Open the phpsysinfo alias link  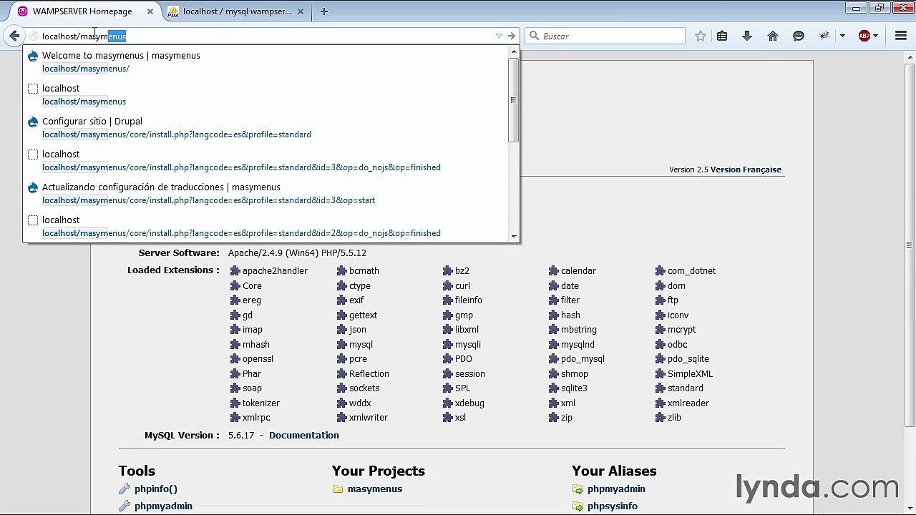[613, 506]
